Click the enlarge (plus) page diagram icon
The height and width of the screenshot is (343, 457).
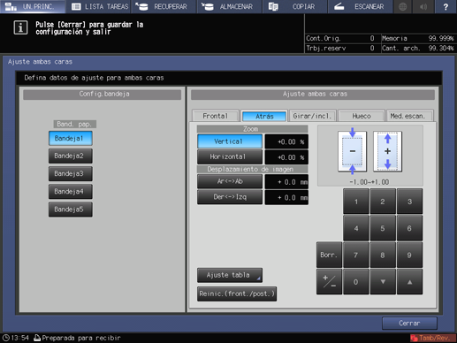pyautogui.click(x=387, y=151)
